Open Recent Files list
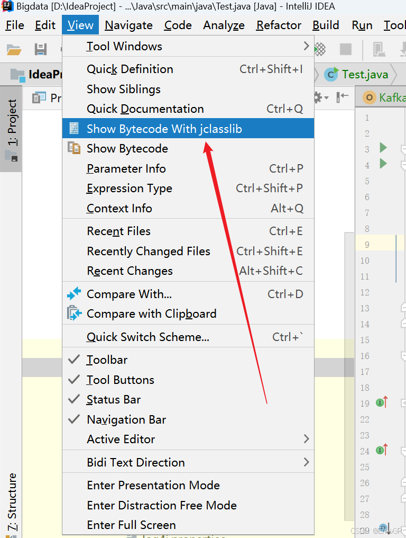 tap(188, 231)
